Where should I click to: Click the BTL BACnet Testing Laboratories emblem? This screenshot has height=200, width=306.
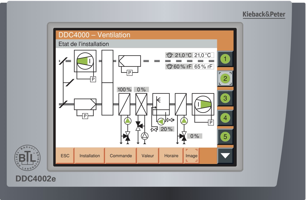coord(27,158)
